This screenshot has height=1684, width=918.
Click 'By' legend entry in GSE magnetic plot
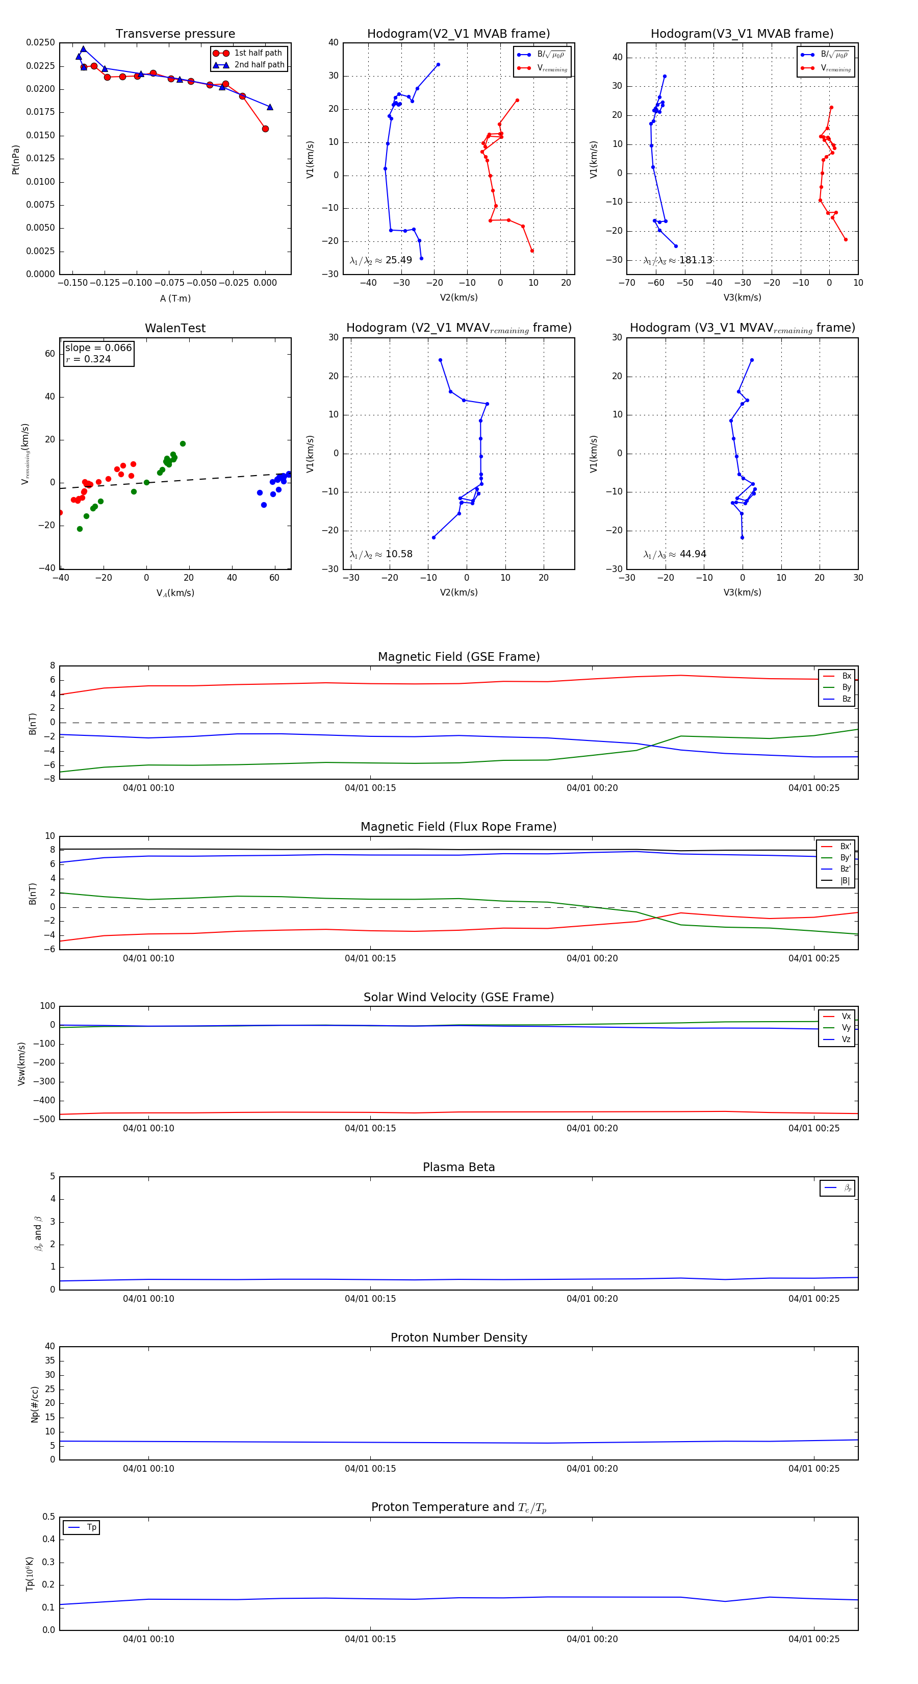click(x=837, y=687)
